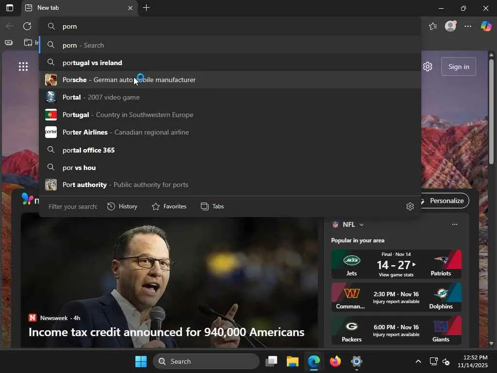497x373 pixels.
Task: Open the Income tax credit news article
Action: 166,332
